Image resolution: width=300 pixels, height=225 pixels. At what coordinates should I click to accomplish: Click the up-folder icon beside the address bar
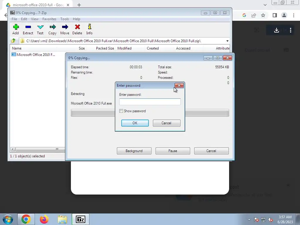(x=13, y=41)
